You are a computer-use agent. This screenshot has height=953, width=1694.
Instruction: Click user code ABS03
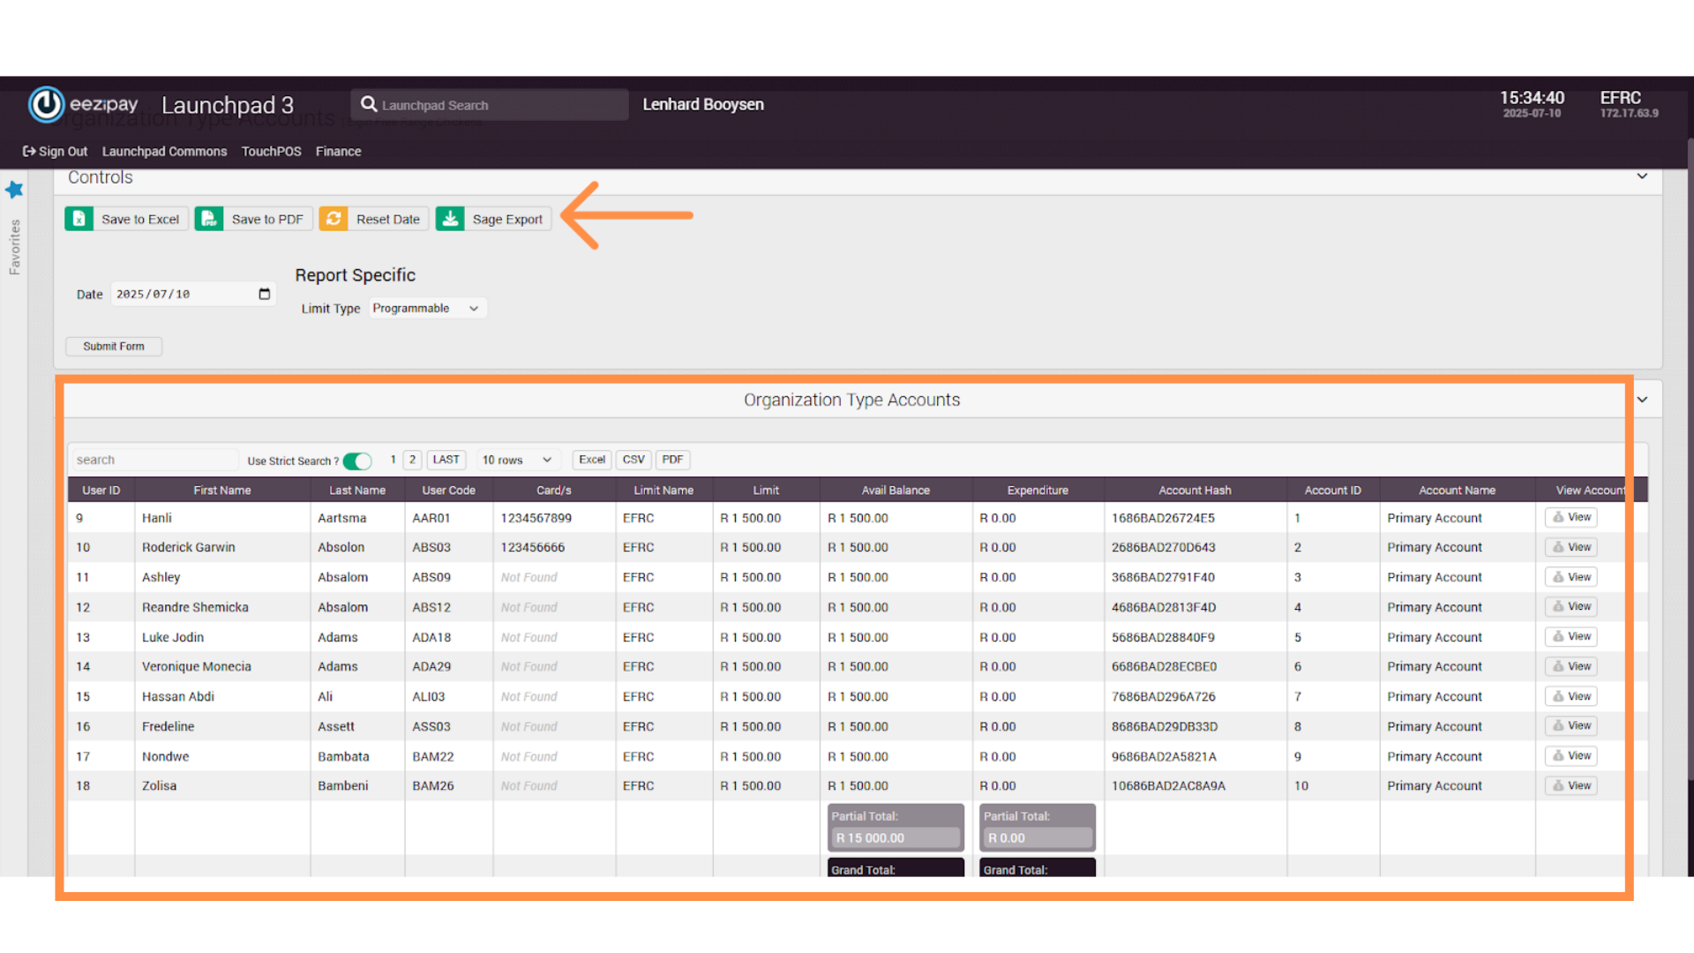431,547
